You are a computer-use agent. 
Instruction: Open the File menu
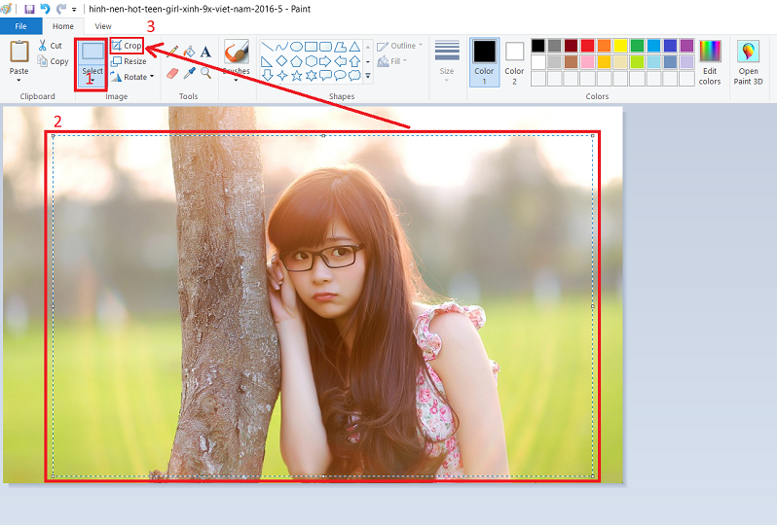pos(20,26)
